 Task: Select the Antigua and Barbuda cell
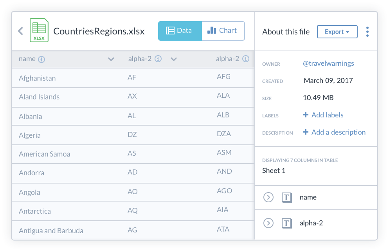pyautogui.click(x=51, y=231)
